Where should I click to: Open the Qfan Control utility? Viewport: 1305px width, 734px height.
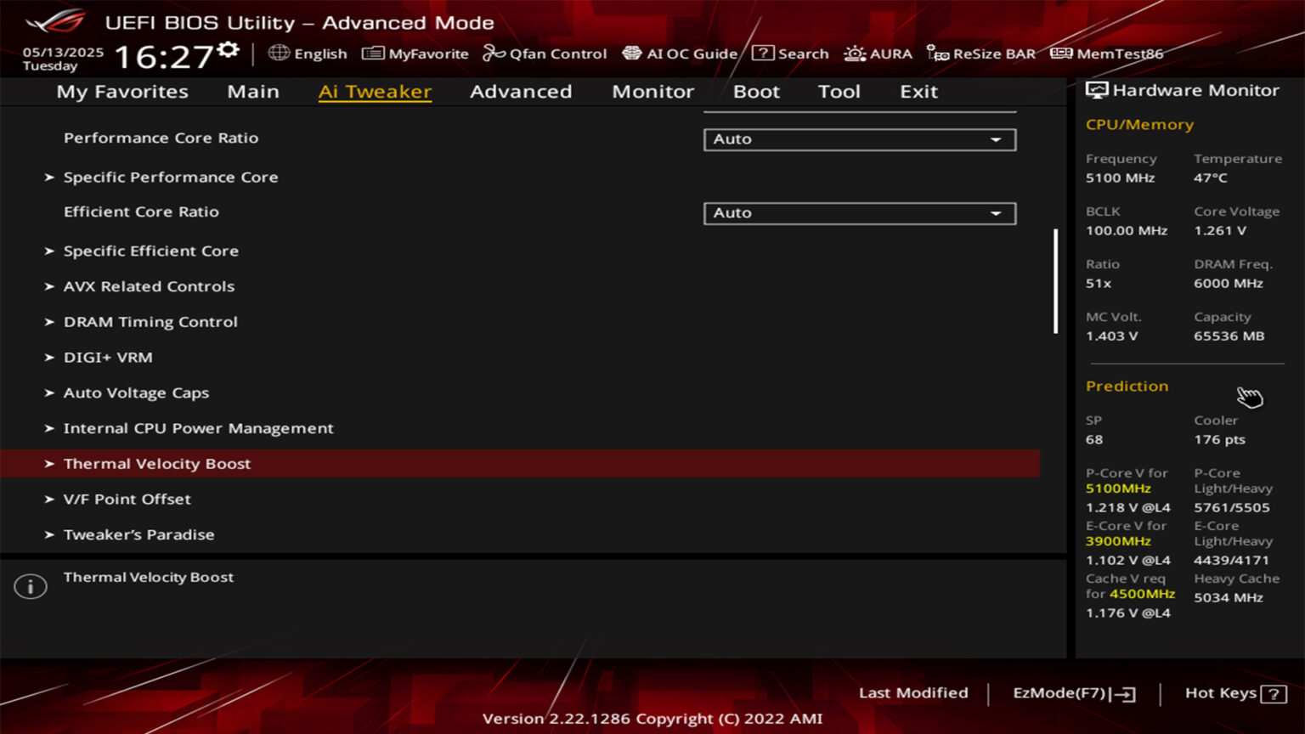click(545, 53)
